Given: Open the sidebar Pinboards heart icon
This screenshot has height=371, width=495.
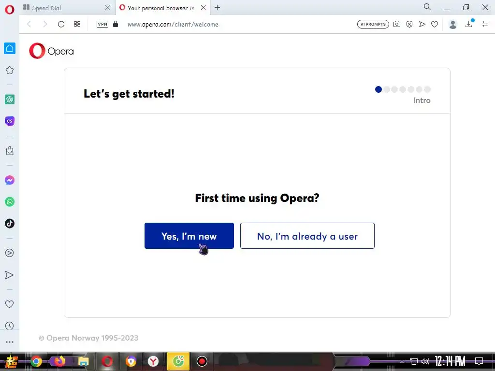Looking at the screenshot, I should (10, 304).
